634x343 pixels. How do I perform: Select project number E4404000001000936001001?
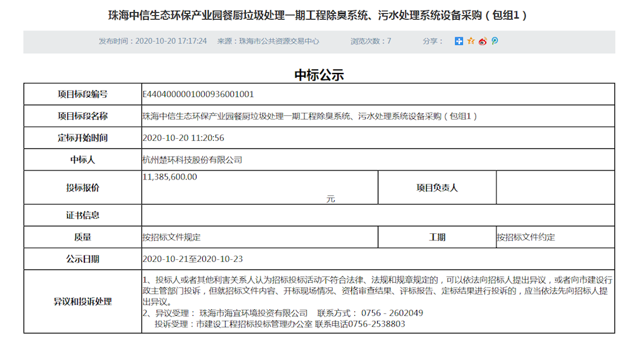tap(198, 94)
